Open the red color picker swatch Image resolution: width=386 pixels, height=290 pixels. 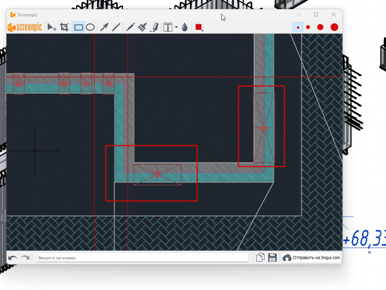click(x=198, y=27)
